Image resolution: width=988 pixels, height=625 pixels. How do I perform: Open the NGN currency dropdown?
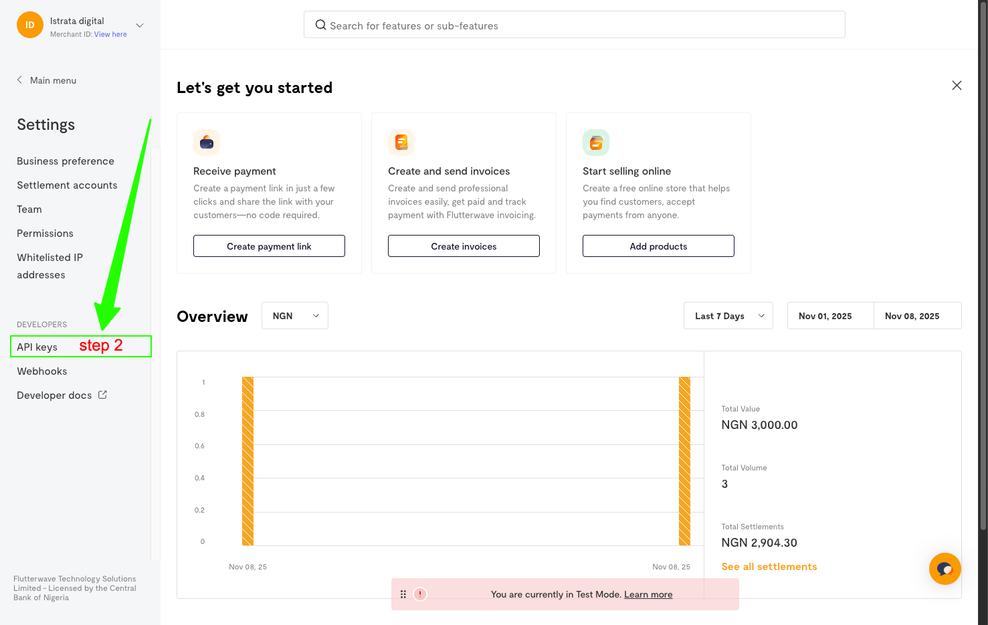(x=295, y=316)
